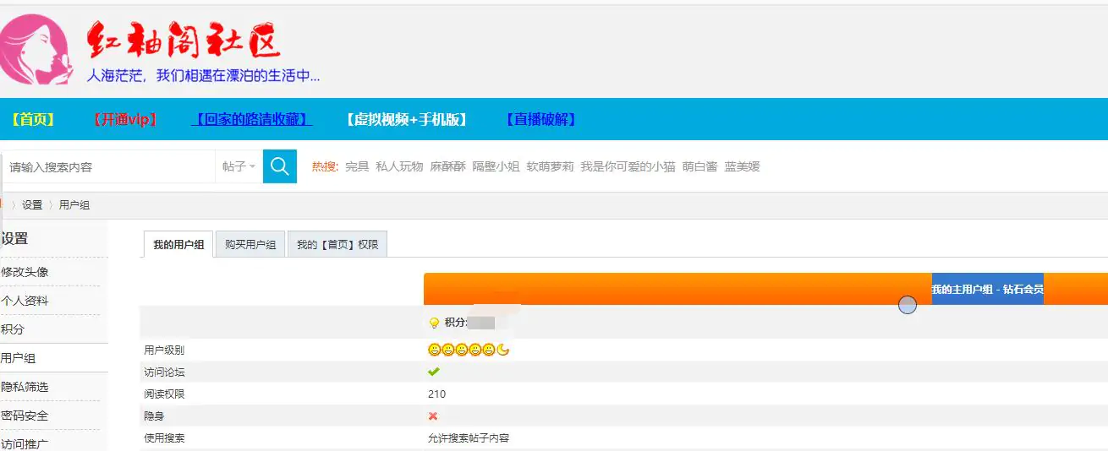1108x451 pixels.
Task: Switch to the 购买用户组 tab
Action: pos(250,245)
